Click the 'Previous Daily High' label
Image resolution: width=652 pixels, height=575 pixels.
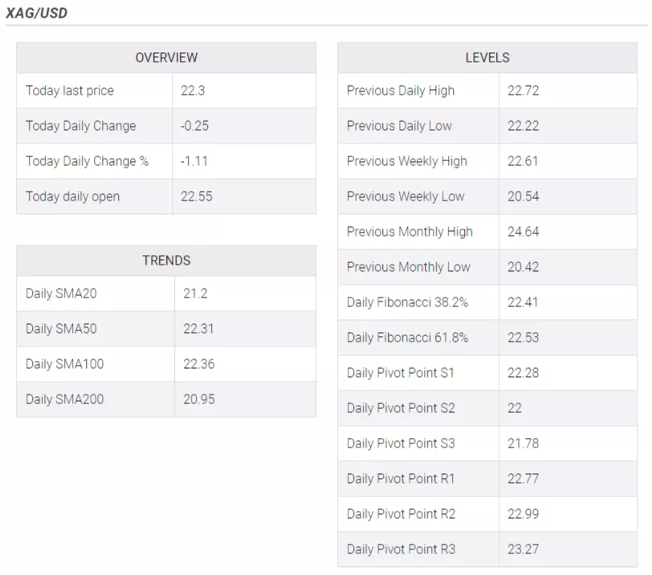pos(401,91)
